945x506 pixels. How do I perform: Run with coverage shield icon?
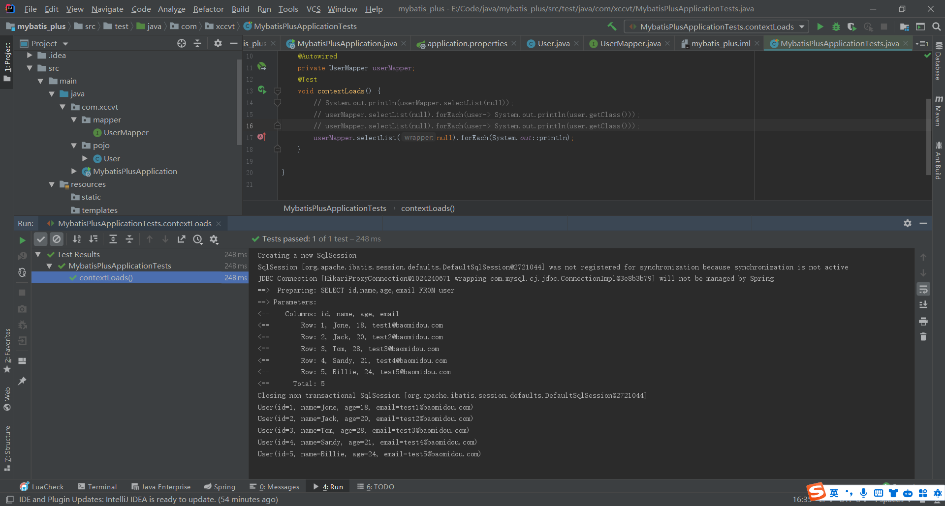[x=851, y=27]
